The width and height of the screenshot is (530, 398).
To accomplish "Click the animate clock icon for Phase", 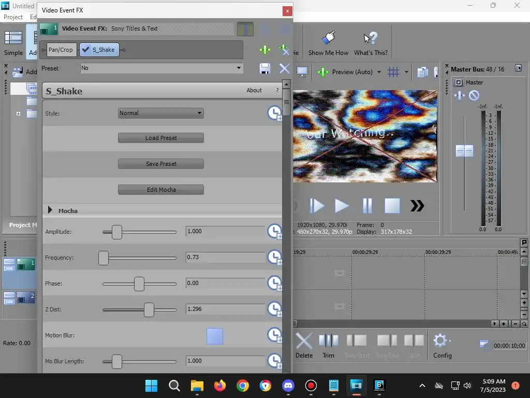I will 274,283.
